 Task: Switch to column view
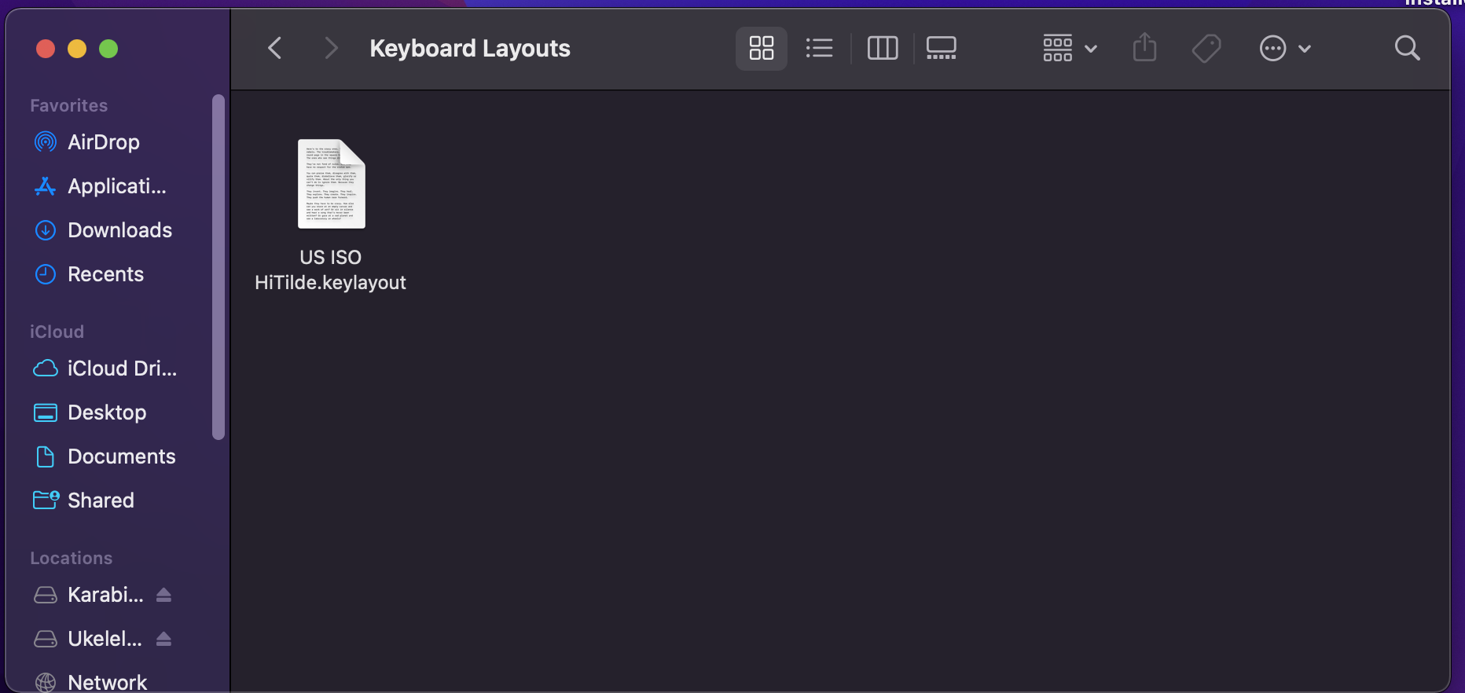coord(882,49)
